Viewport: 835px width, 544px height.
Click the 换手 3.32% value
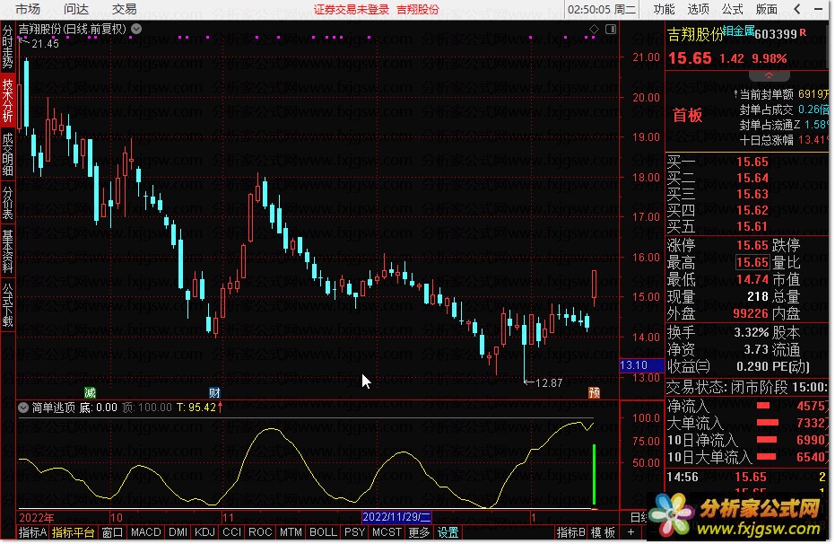point(752,332)
